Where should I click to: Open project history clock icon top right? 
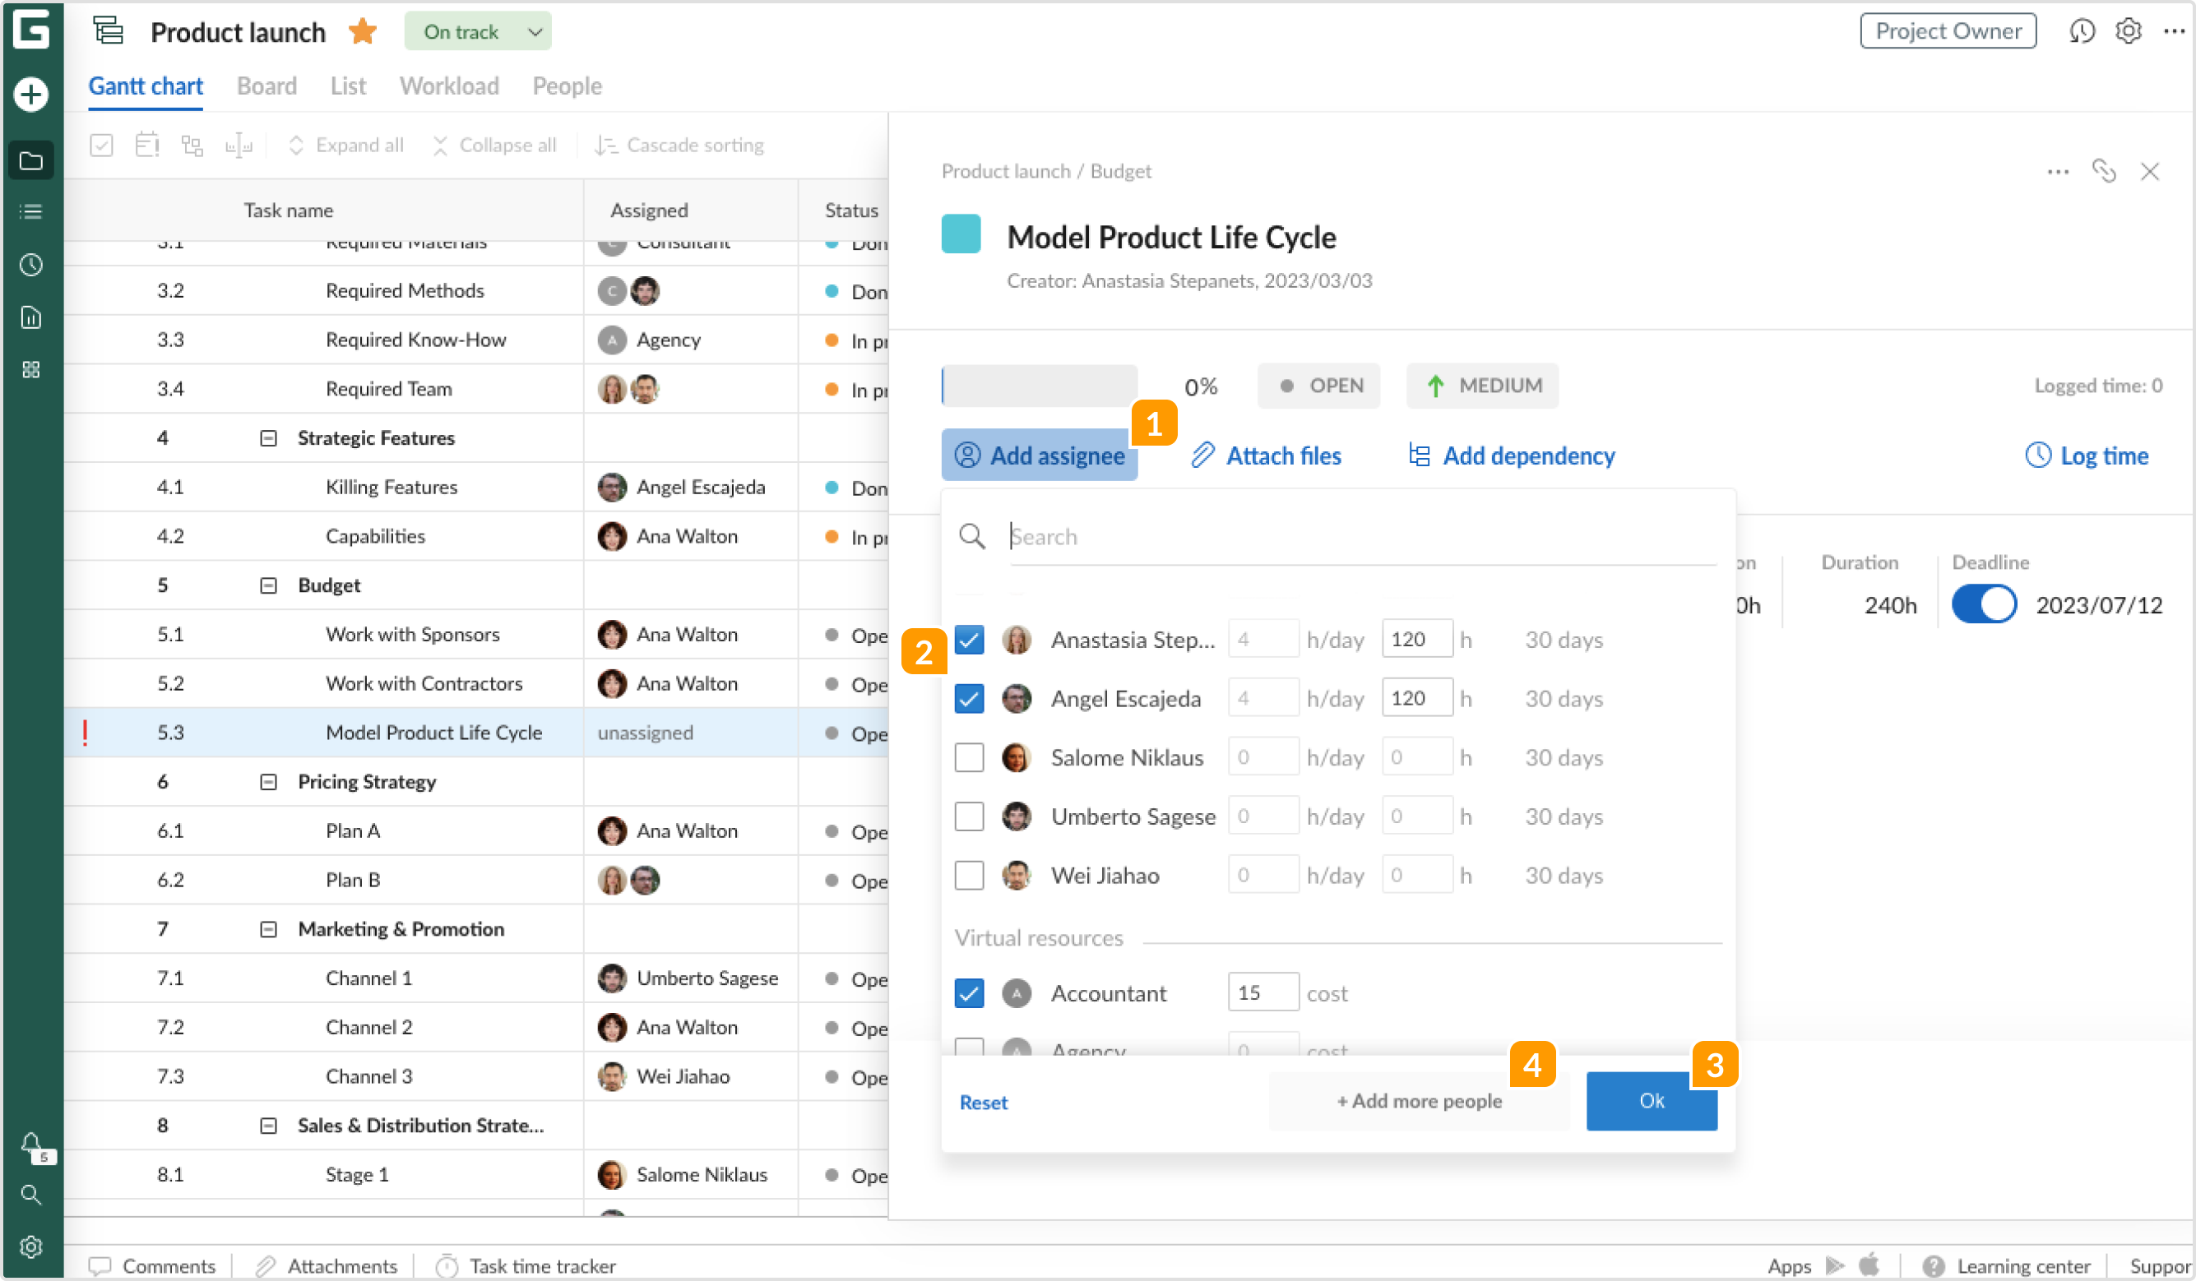click(2081, 31)
